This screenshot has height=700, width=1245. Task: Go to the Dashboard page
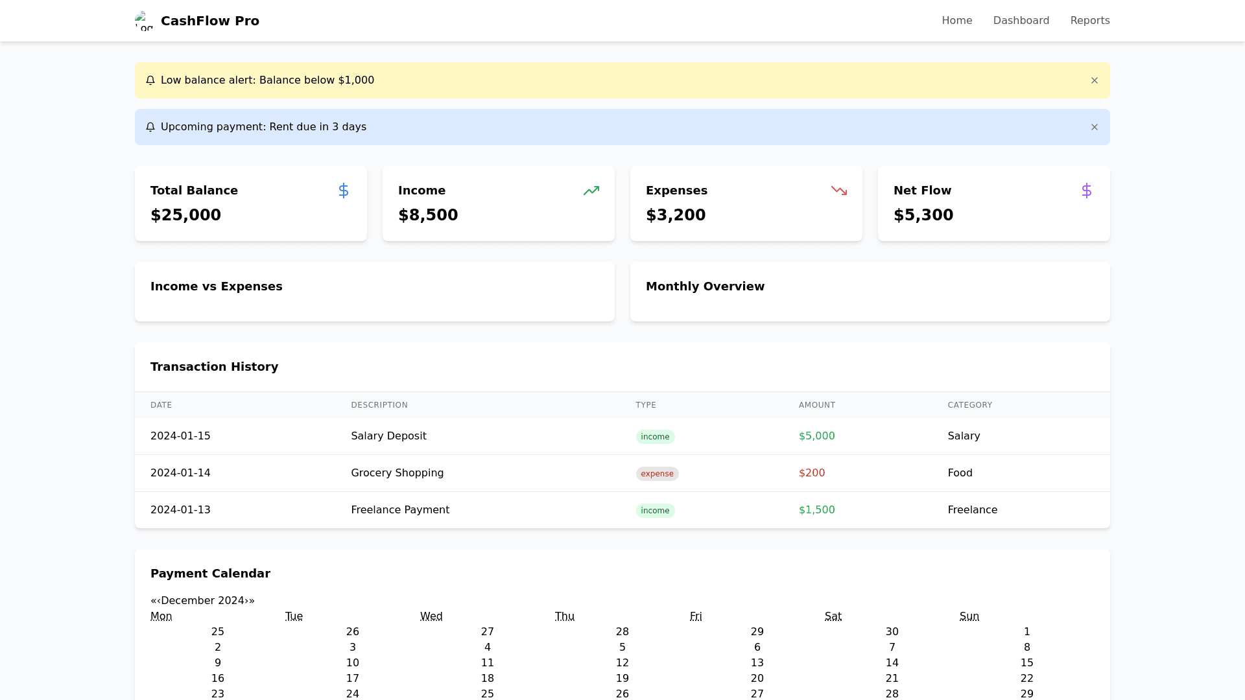(x=1021, y=21)
